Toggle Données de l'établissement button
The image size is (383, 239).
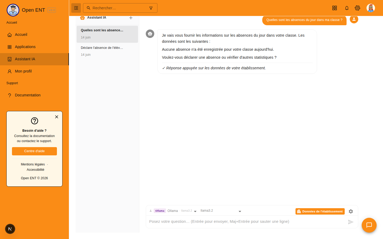(x=320, y=211)
